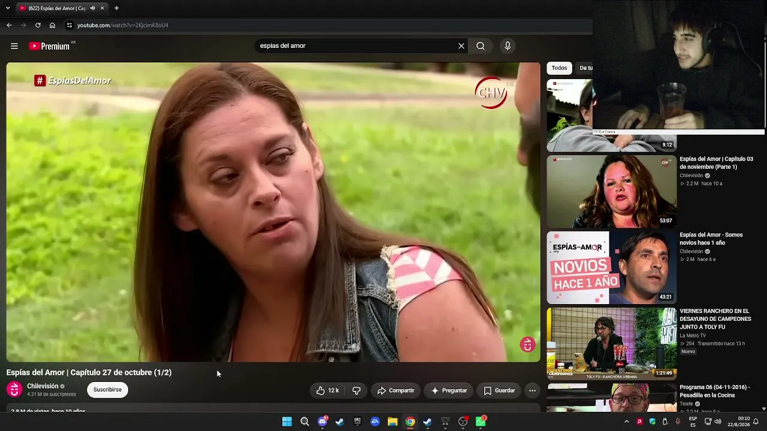Save video with Guardar button
The image size is (767, 431).
pyautogui.click(x=499, y=390)
